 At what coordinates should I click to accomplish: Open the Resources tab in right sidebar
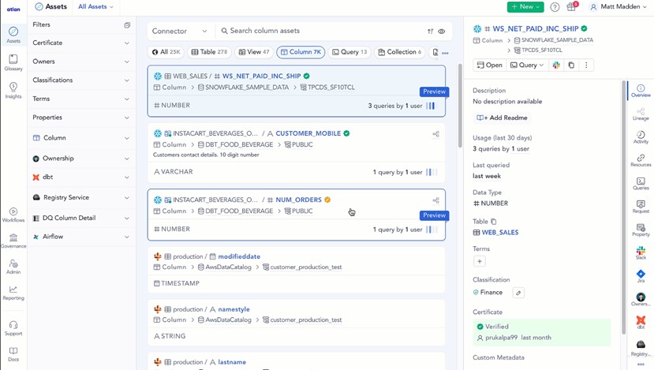point(641,160)
